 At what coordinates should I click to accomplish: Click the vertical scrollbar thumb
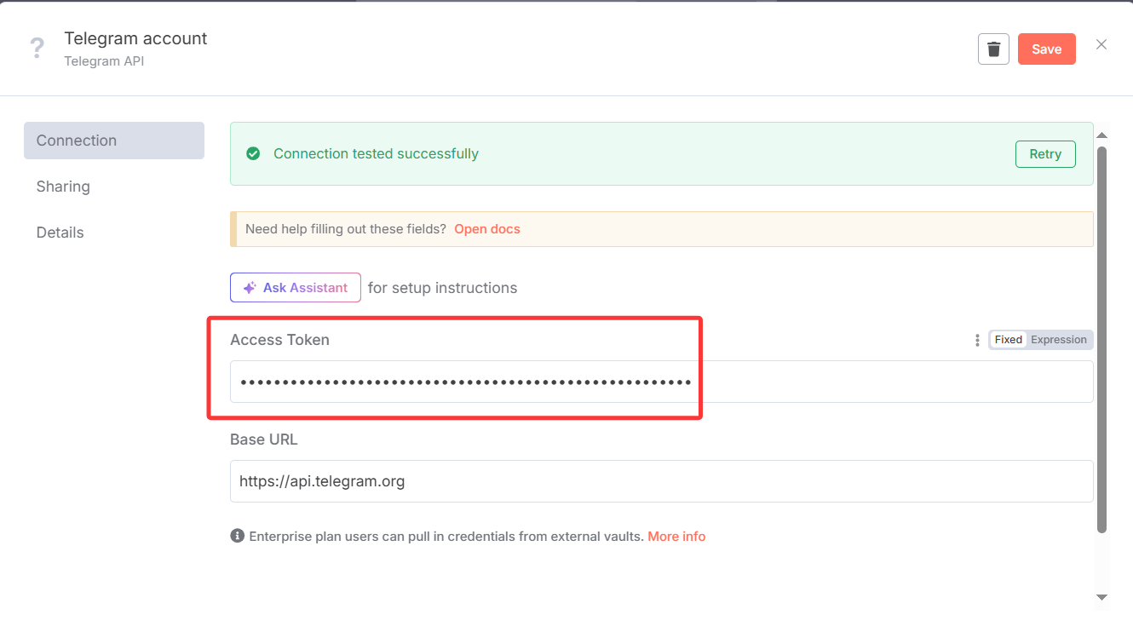pyautogui.click(x=1101, y=339)
